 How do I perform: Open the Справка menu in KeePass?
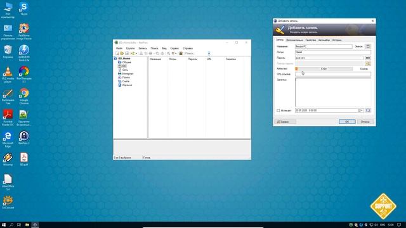click(x=188, y=48)
